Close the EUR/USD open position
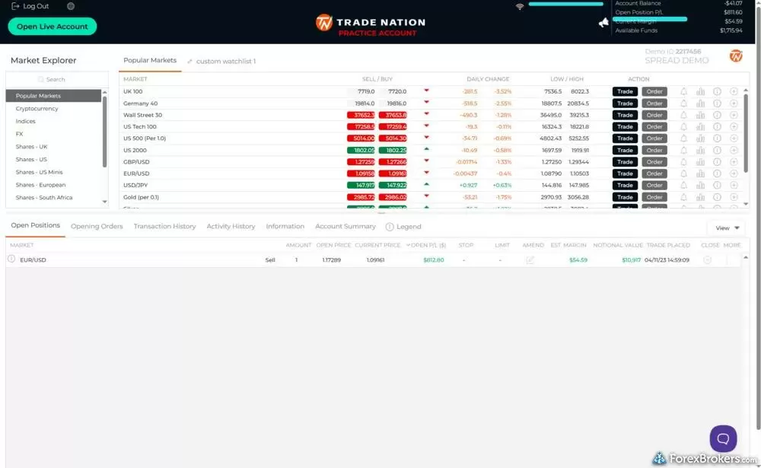Viewport: 761px width, 468px height. (707, 260)
